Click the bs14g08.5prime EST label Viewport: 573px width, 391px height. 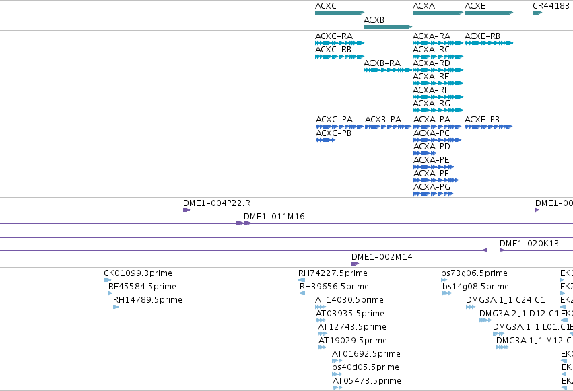tap(475, 287)
